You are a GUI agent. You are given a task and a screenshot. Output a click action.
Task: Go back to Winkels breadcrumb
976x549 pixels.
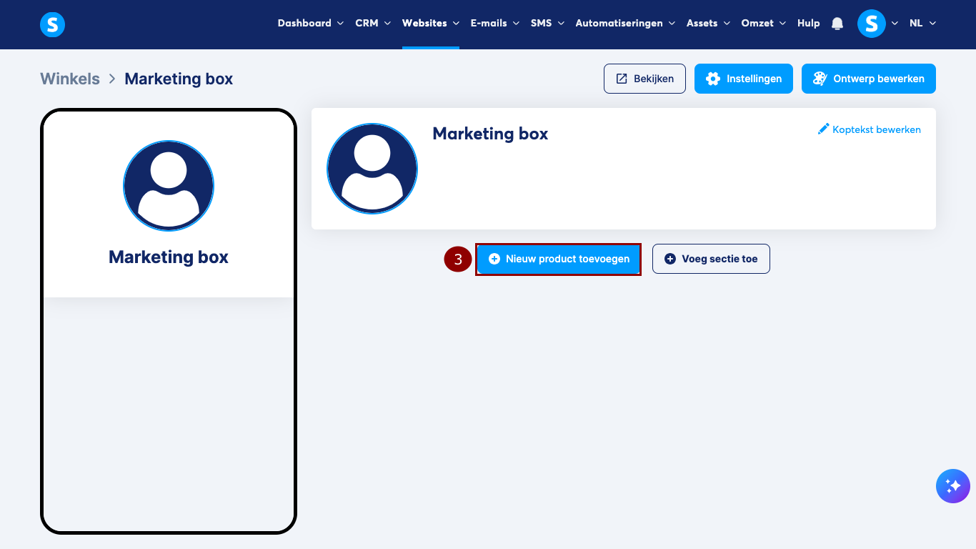pyautogui.click(x=70, y=79)
